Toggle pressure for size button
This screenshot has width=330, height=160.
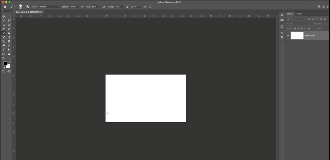pos(145,7)
